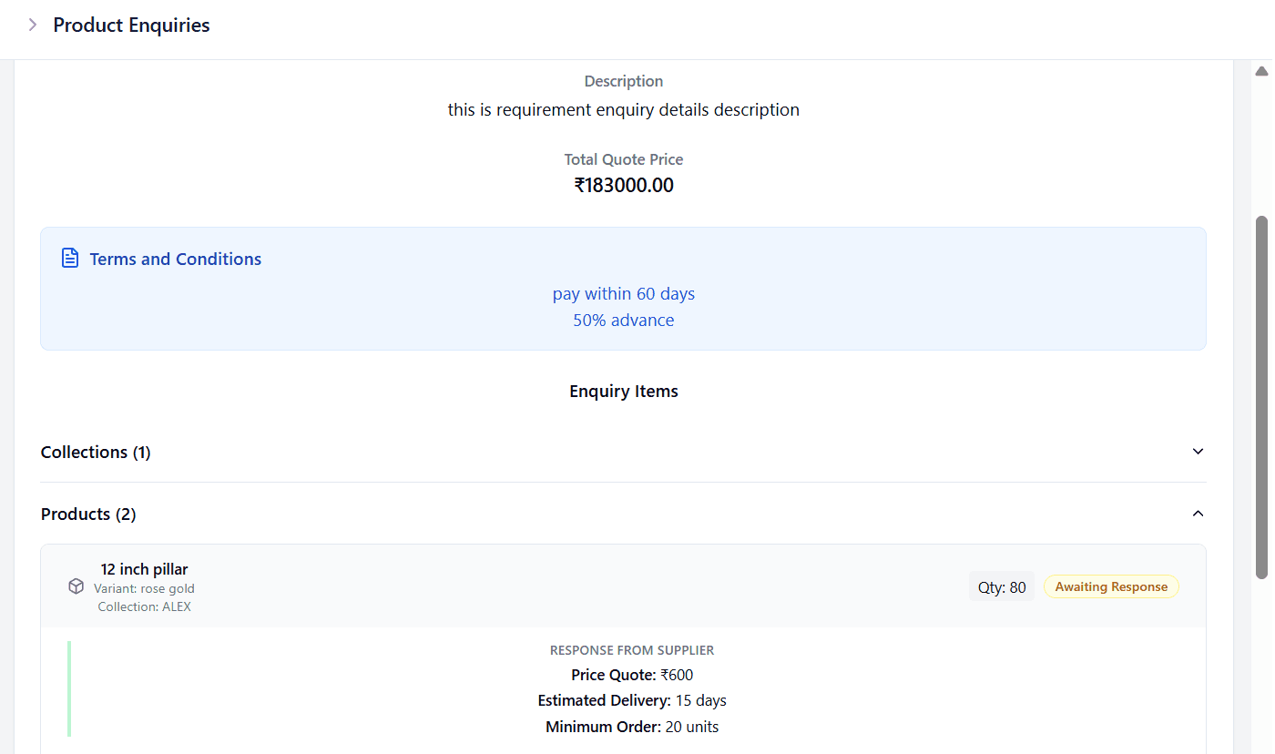Click the 50% advance text
This screenshot has width=1275, height=754.
pyautogui.click(x=623, y=320)
